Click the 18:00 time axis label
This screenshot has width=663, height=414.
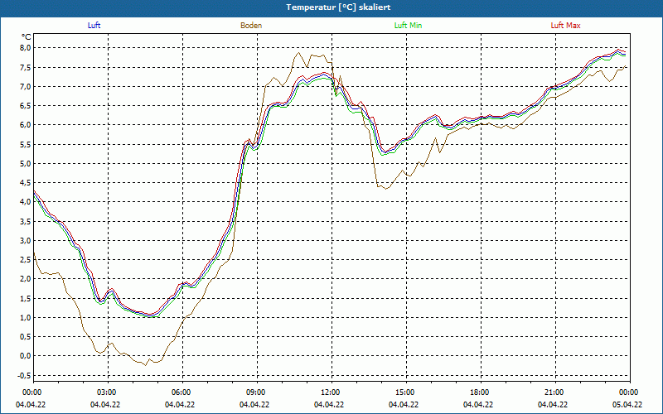[x=481, y=392]
